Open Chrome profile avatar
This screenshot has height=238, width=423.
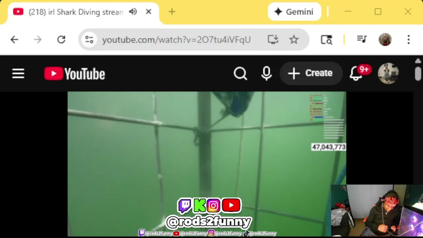point(385,40)
